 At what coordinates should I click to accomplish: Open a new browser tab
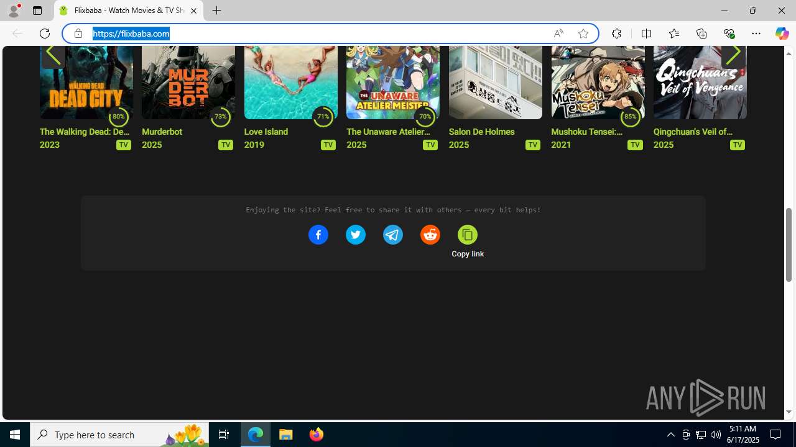click(216, 11)
